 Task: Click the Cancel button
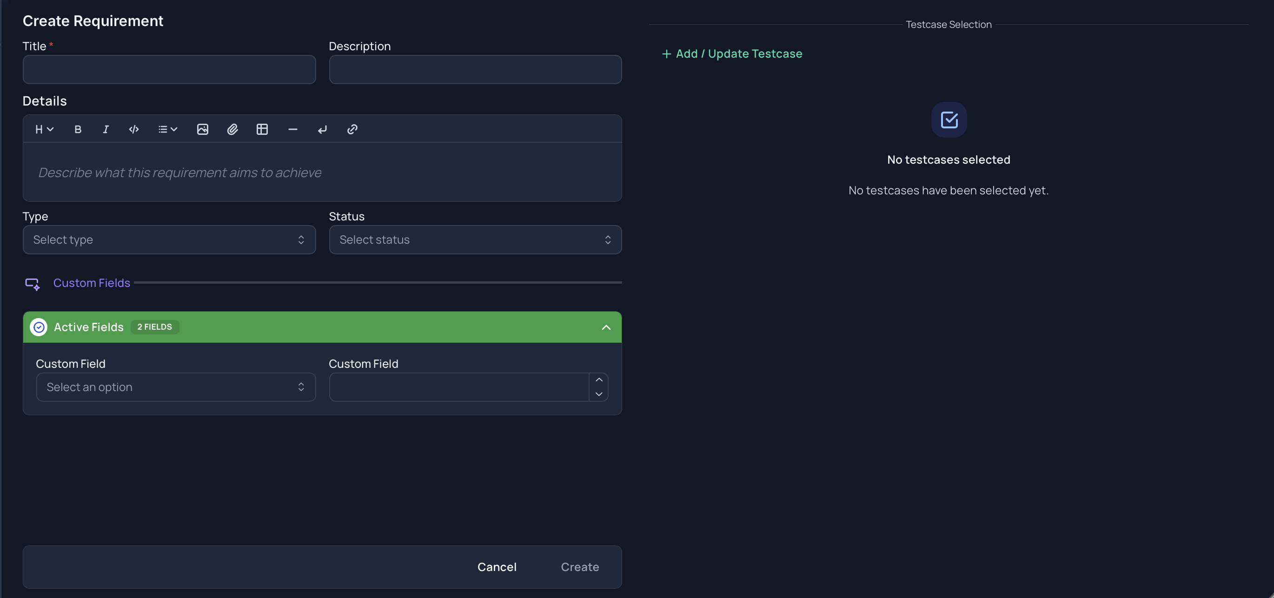point(497,567)
